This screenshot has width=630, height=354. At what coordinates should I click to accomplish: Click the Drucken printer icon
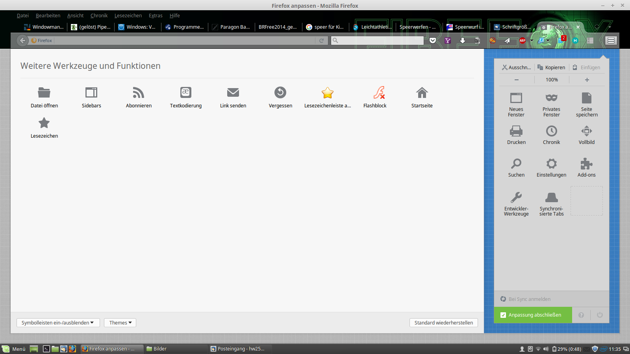pos(516,131)
